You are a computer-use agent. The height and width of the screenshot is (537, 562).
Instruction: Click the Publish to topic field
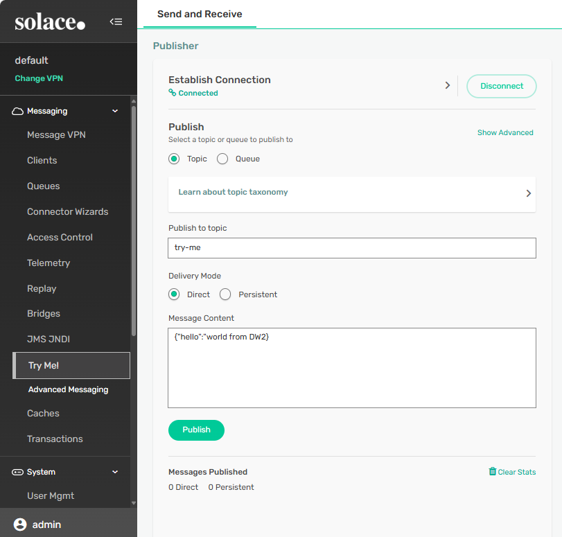click(352, 247)
